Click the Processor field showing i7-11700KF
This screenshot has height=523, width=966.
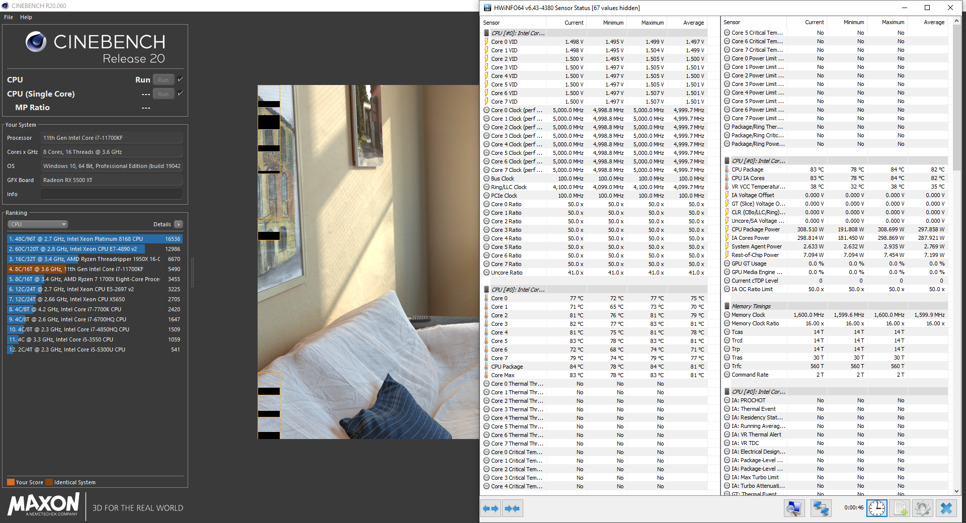tap(112, 138)
